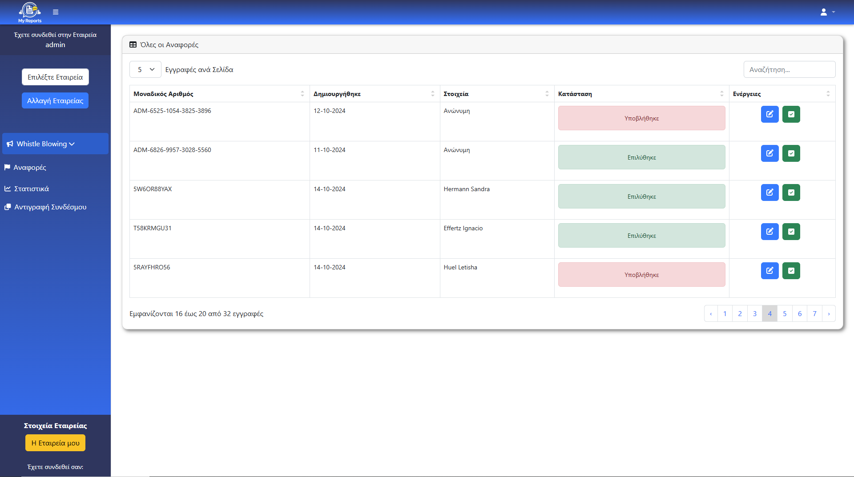854x477 pixels.
Task: Click the Αναζήτηση search field
Action: (x=789, y=69)
